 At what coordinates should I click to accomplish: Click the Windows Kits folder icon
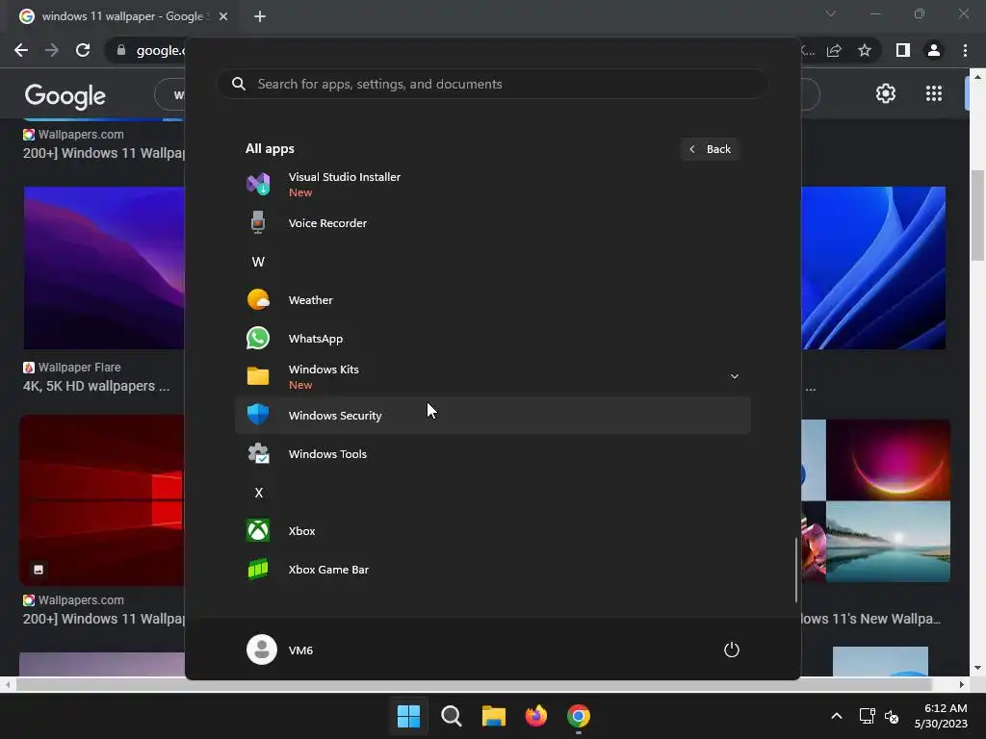point(258,376)
